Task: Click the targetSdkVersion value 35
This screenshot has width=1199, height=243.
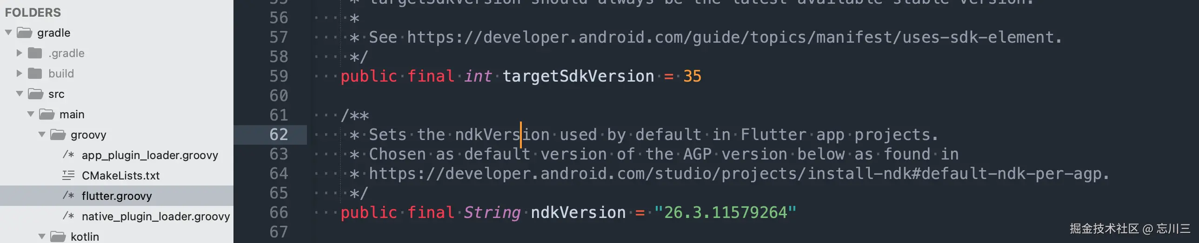Action: (x=692, y=76)
